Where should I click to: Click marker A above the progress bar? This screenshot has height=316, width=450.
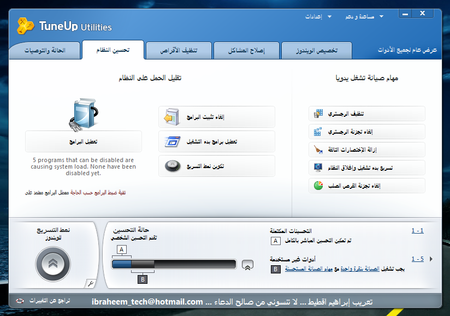click(x=121, y=249)
